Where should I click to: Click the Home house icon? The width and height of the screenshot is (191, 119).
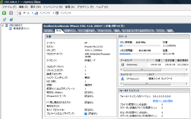click(20, 13)
